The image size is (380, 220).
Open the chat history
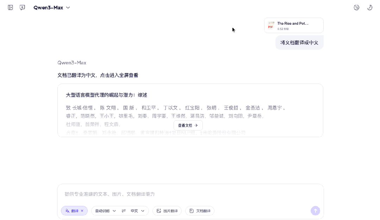click(356, 7)
